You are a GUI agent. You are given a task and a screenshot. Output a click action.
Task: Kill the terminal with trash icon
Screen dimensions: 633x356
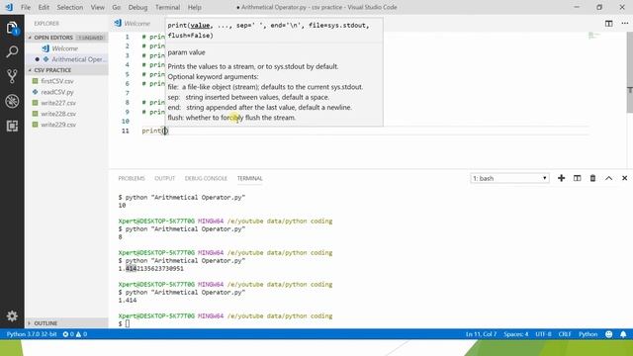click(592, 178)
